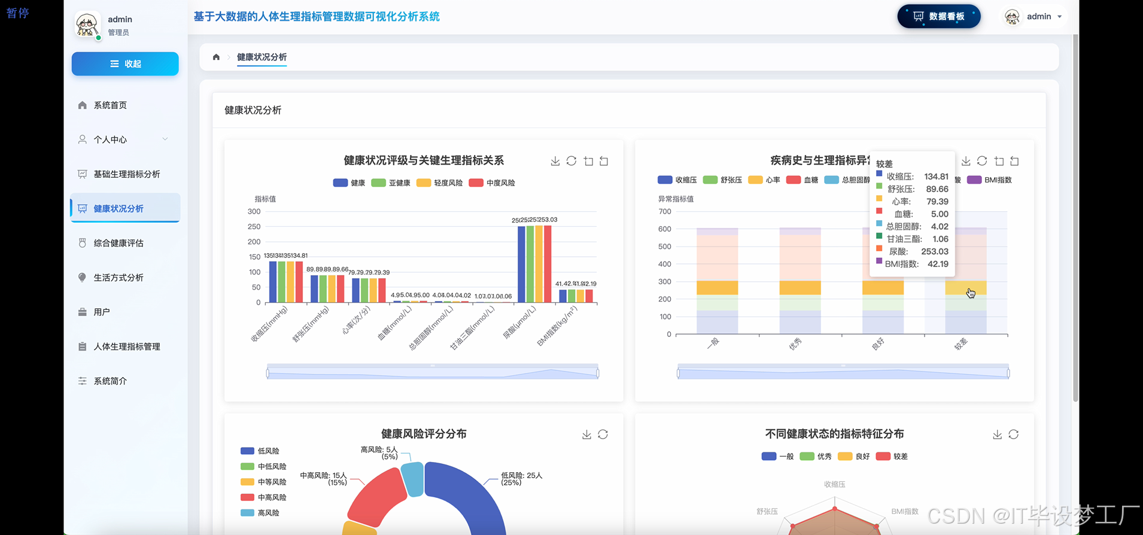The width and height of the screenshot is (1143, 535).
Task: Click the 综合健康评估 menu icon
Action: click(x=83, y=243)
